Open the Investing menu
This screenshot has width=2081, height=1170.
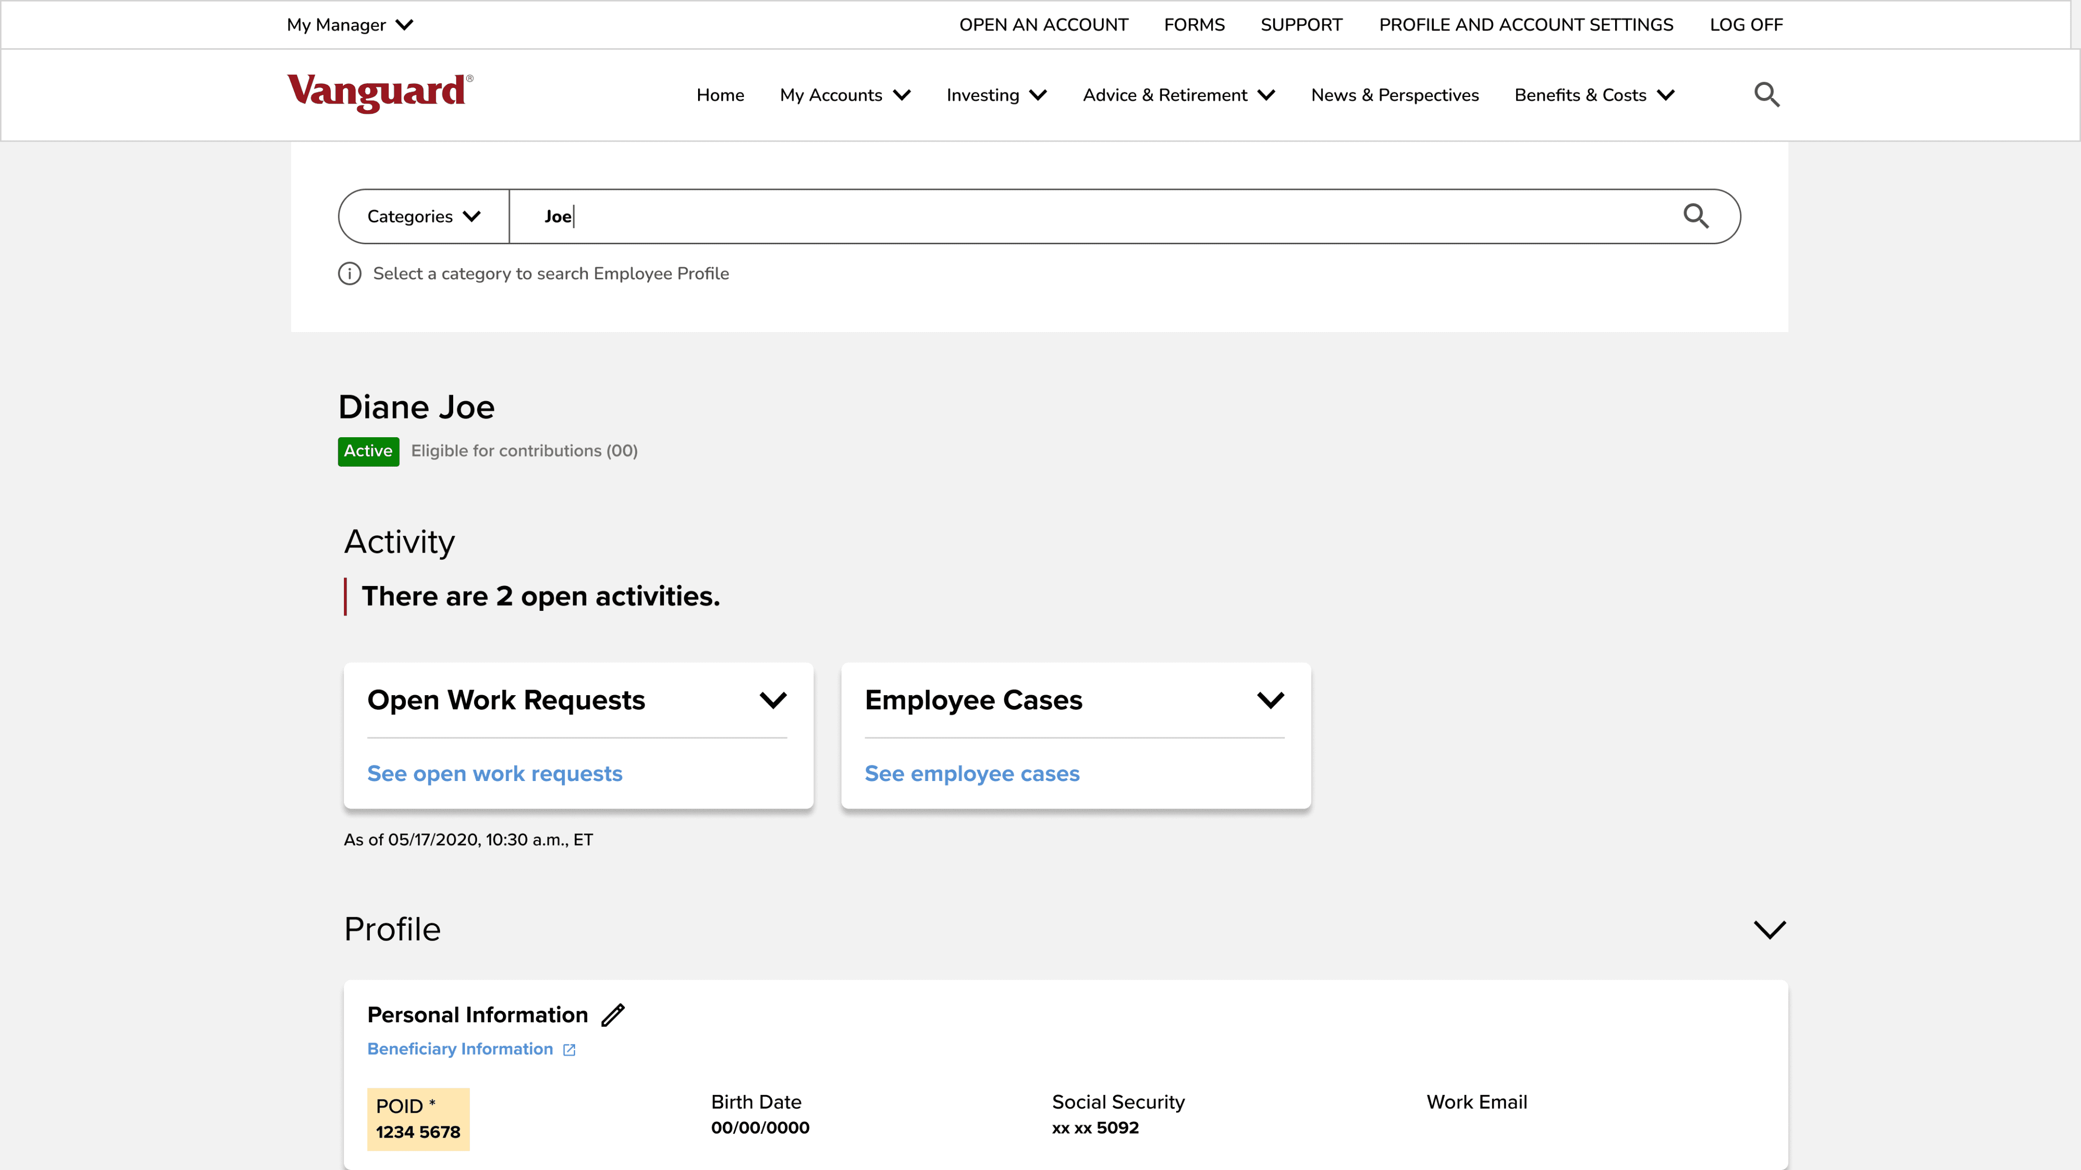996,95
